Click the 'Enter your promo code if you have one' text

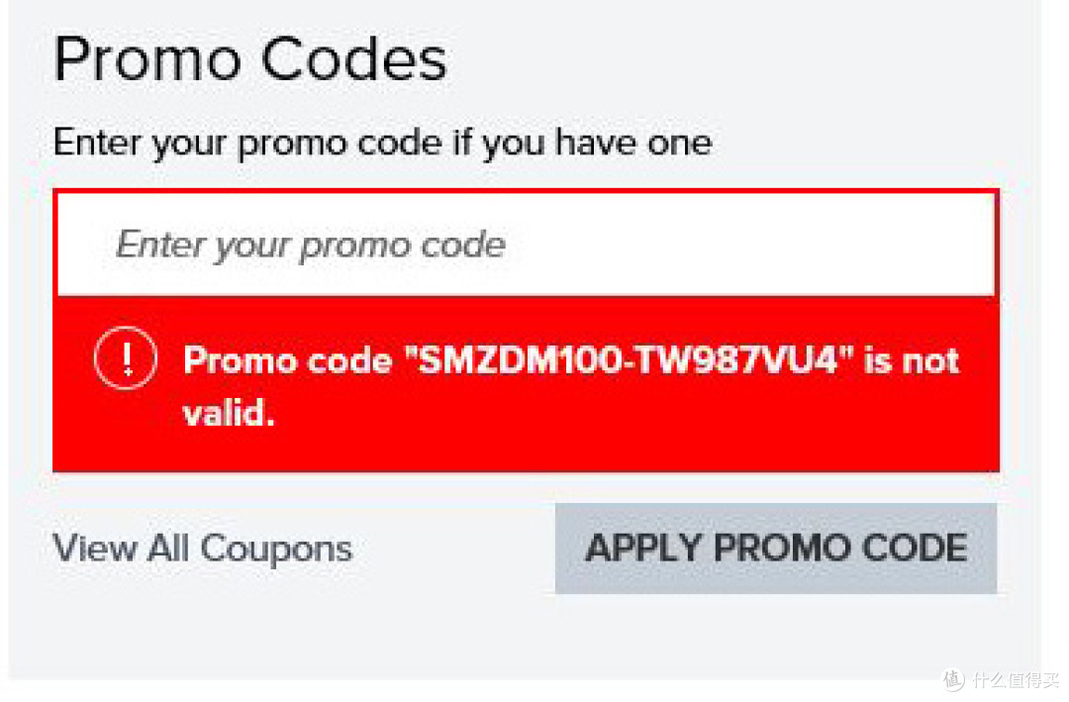pos(382,144)
